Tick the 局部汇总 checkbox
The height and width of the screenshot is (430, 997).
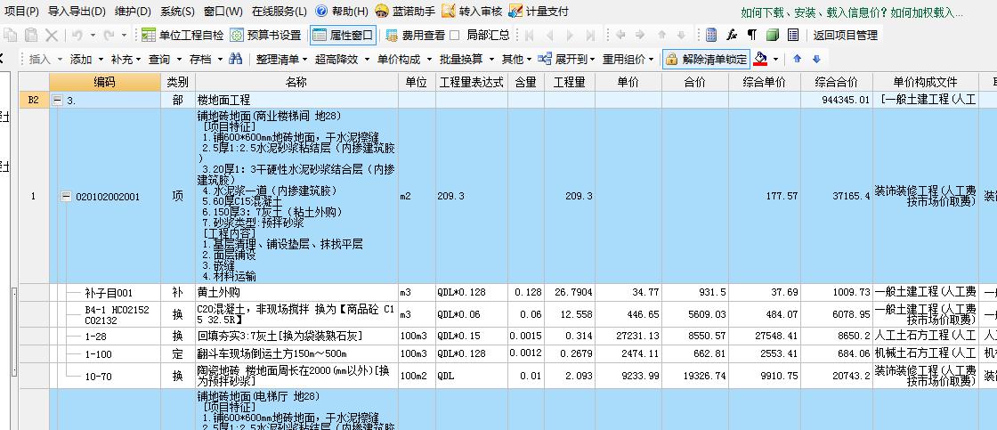coord(455,35)
